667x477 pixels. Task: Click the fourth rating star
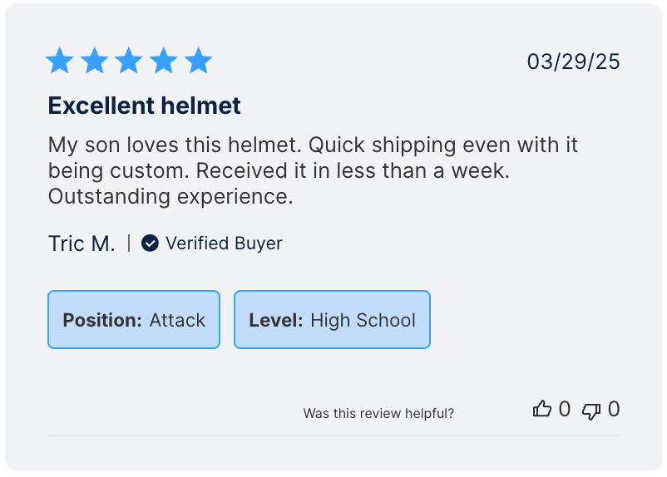[x=164, y=61]
